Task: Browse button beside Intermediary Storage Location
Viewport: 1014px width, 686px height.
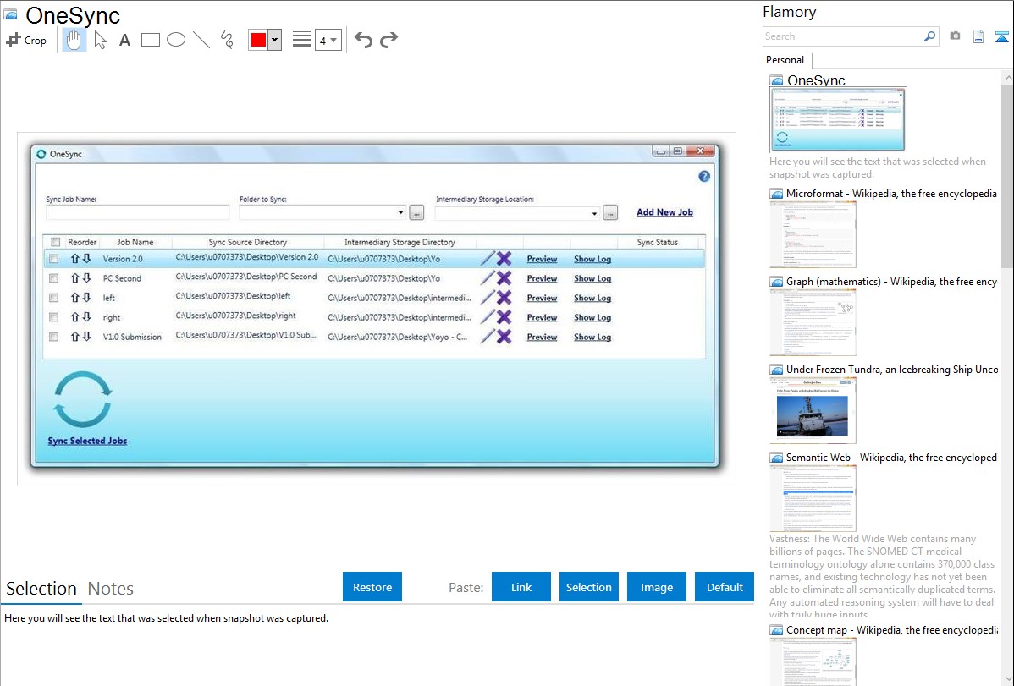Action: [609, 212]
